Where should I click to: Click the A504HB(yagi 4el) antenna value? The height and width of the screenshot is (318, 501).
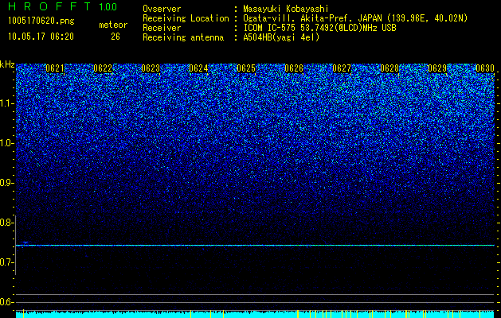(x=281, y=37)
